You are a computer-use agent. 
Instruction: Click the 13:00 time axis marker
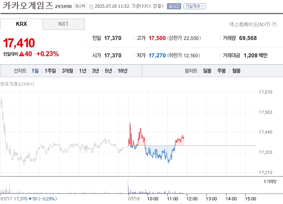pyautogui.click(x=211, y=199)
